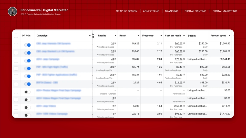Click footnote icon next to $14.03 cost
The image size is (246, 138).
[x=184, y=82]
